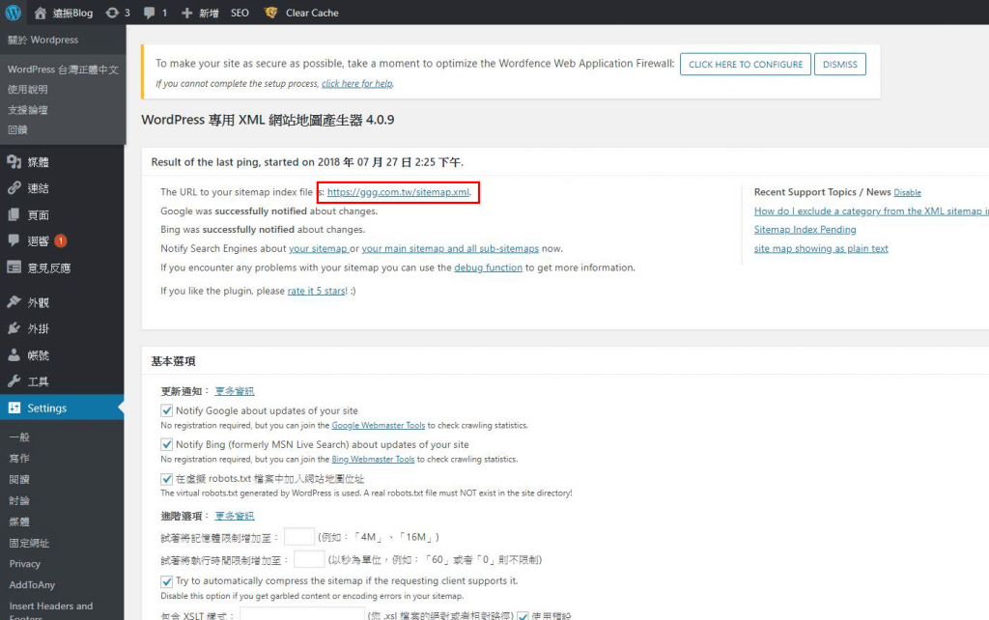Click the Clear Cache icon
The height and width of the screenshot is (620, 989).
[270, 13]
